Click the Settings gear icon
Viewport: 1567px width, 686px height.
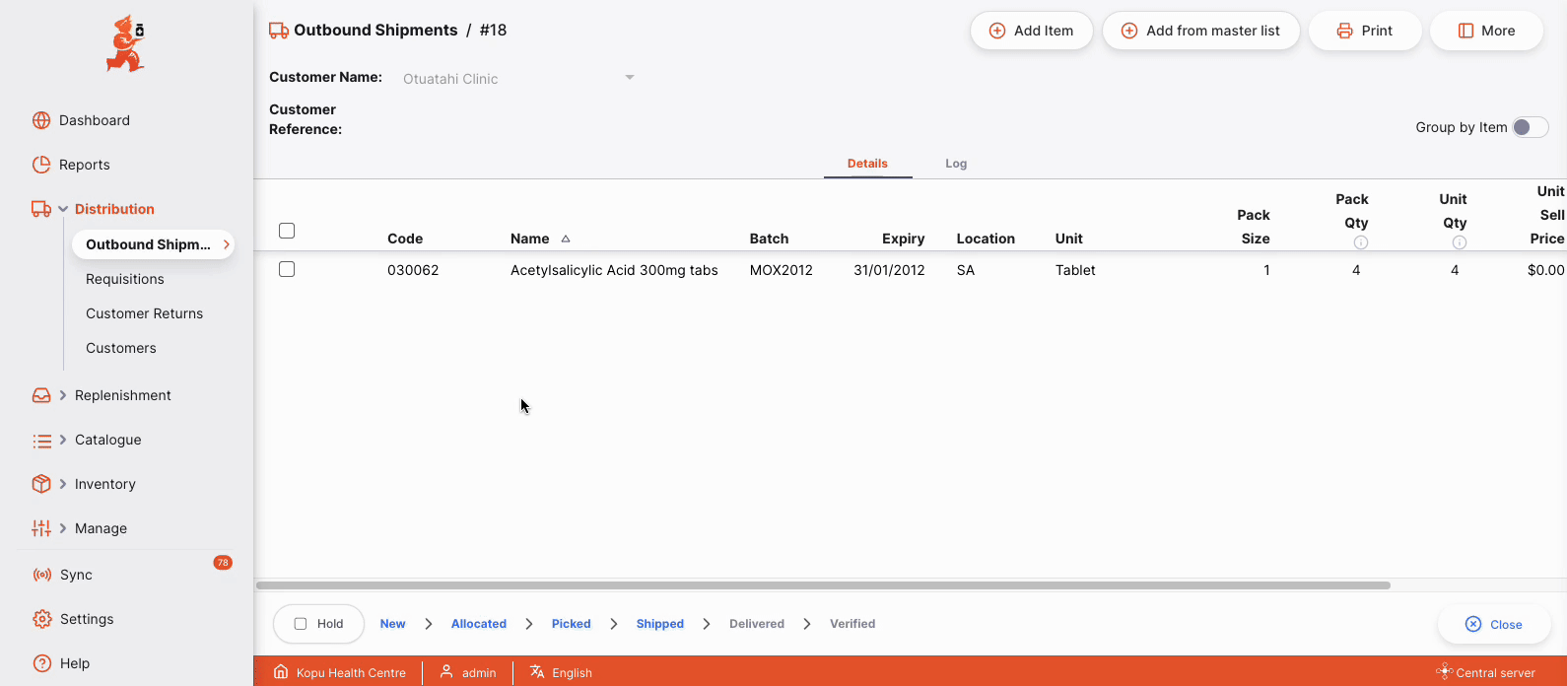pyautogui.click(x=41, y=619)
